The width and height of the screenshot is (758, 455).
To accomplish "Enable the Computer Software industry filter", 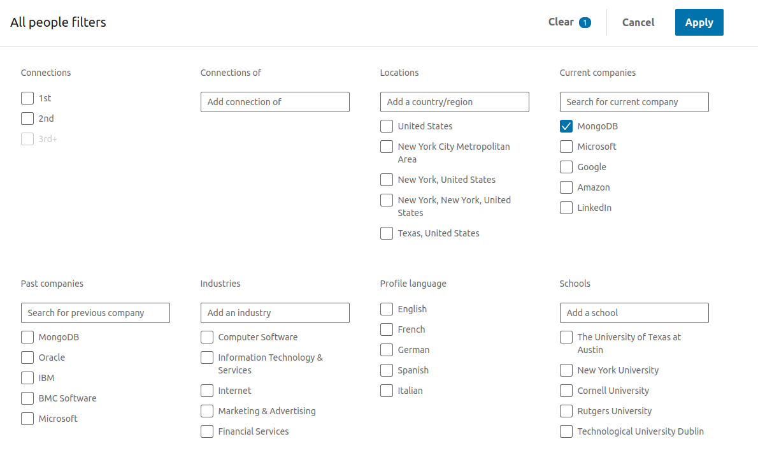I will pyautogui.click(x=207, y=337).
